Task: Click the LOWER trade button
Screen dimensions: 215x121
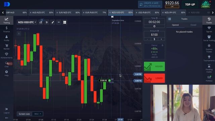Action: tap(154, 78)
